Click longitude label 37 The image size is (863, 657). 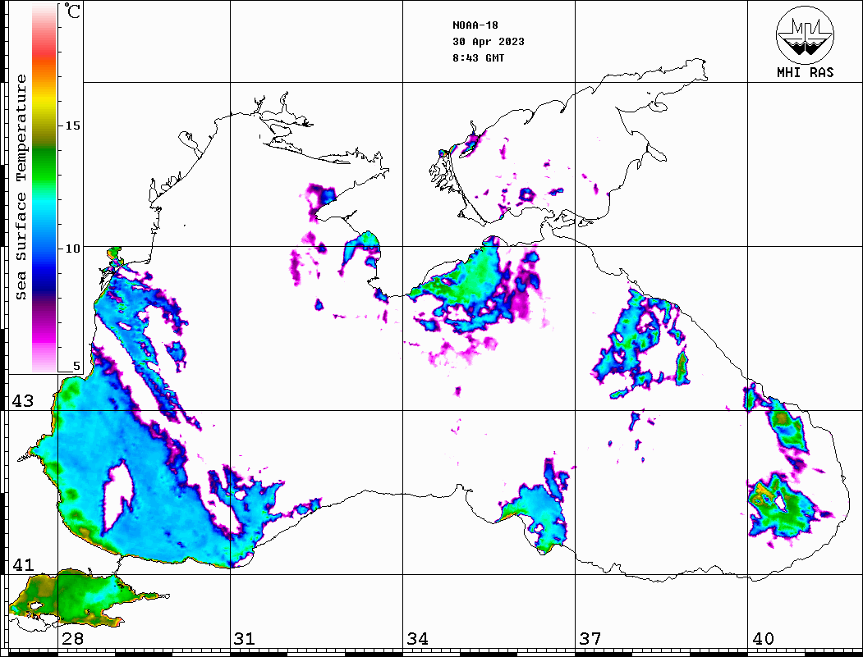[590, 639]
